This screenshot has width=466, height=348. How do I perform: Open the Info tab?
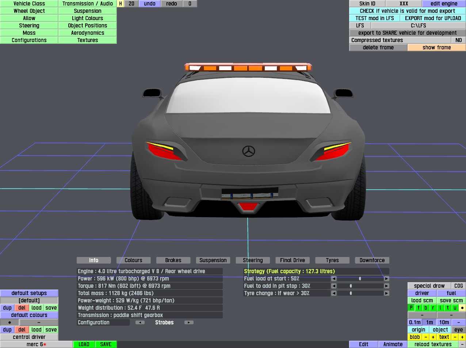click(94, 260)
